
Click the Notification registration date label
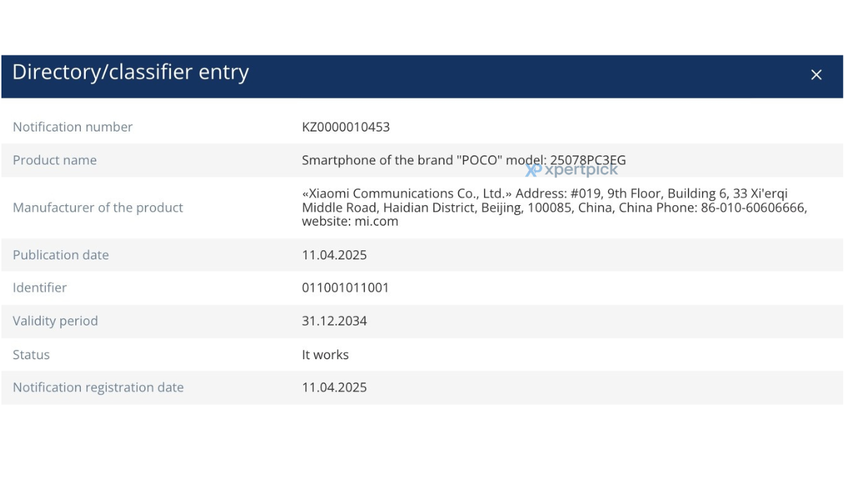pyautogui.click(x=98, y=387)
